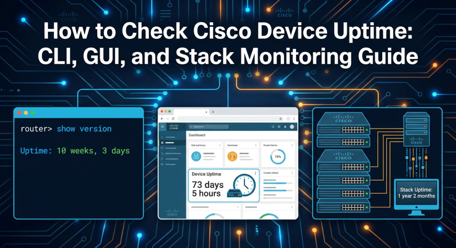Click the clock illustration in Device Uptime card
This screenshot has height=248, width=456.
pos(244,184)
